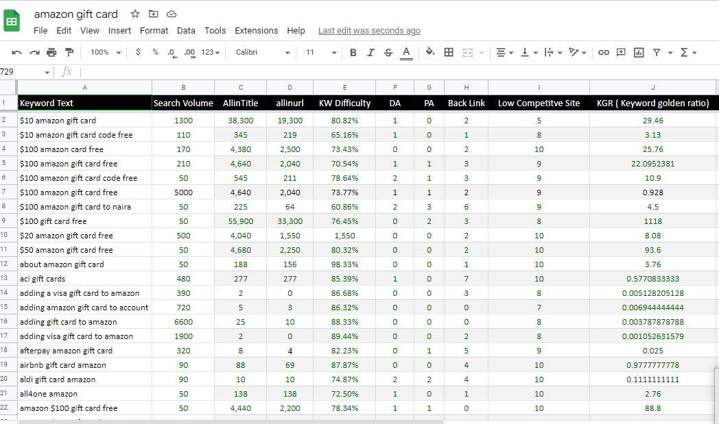Screen dimensions: 719x424
Task: Select KGR value 0.5770833333
Action: pyautogui.click(x=653, y=279)
